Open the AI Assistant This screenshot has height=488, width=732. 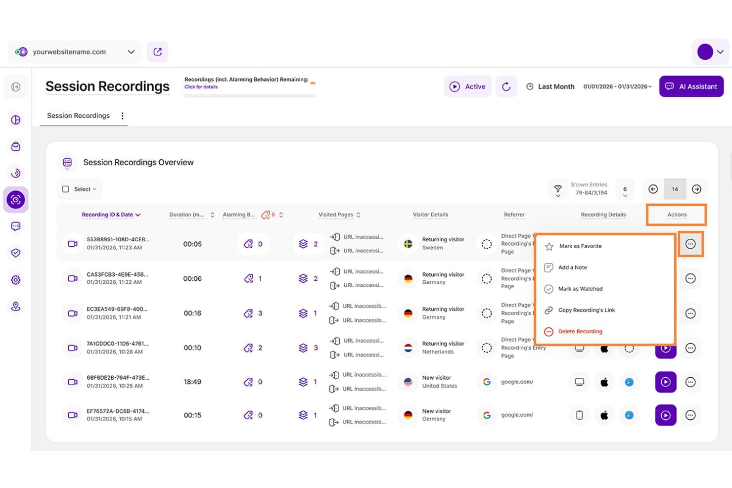[691, 87]
